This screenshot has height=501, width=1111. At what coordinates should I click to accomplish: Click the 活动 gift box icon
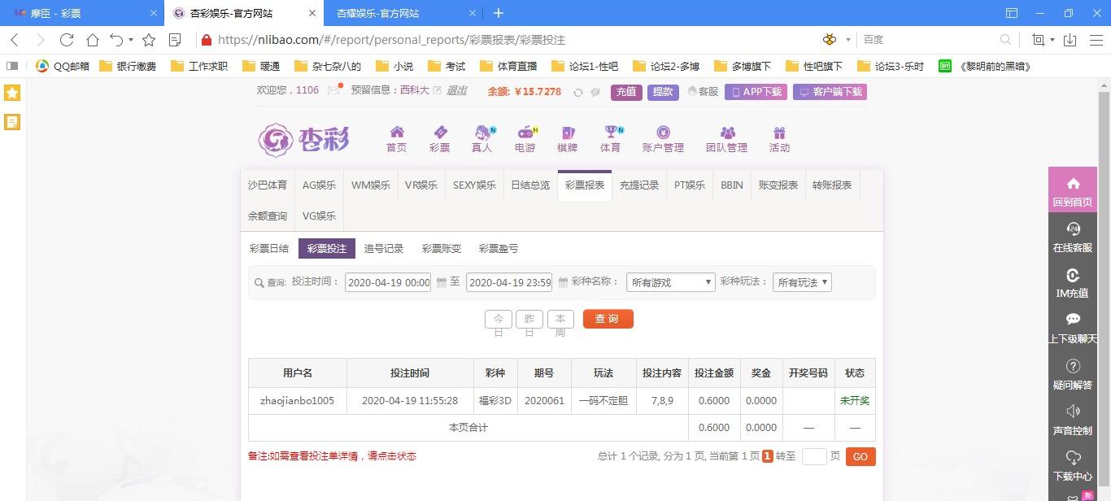click(x=778, y=138)
